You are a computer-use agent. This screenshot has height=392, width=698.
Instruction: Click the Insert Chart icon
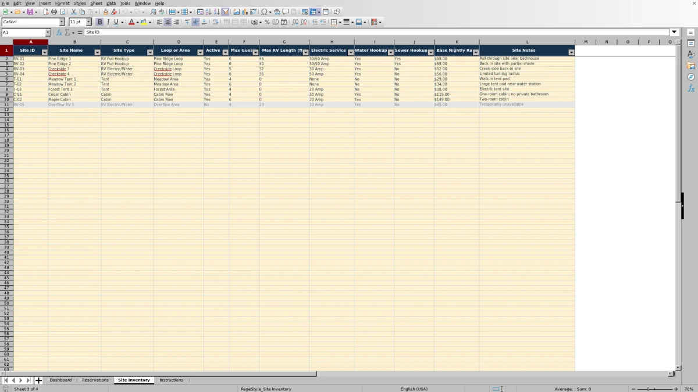point(245,12)
